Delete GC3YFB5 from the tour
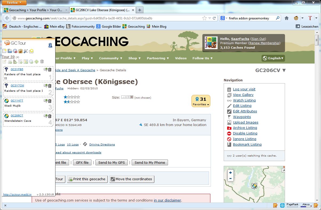This screenshot has width=321, height=210. (50, 70)
